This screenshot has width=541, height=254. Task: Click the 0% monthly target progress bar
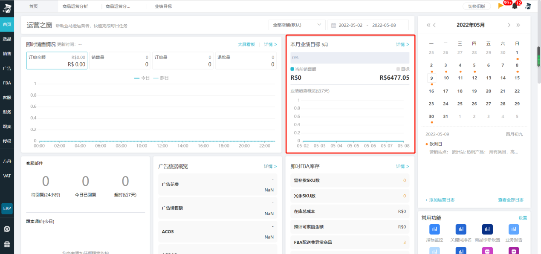click(350, 58)
